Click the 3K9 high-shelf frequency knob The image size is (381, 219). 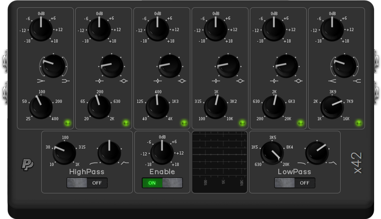click(x=332, y=107)
